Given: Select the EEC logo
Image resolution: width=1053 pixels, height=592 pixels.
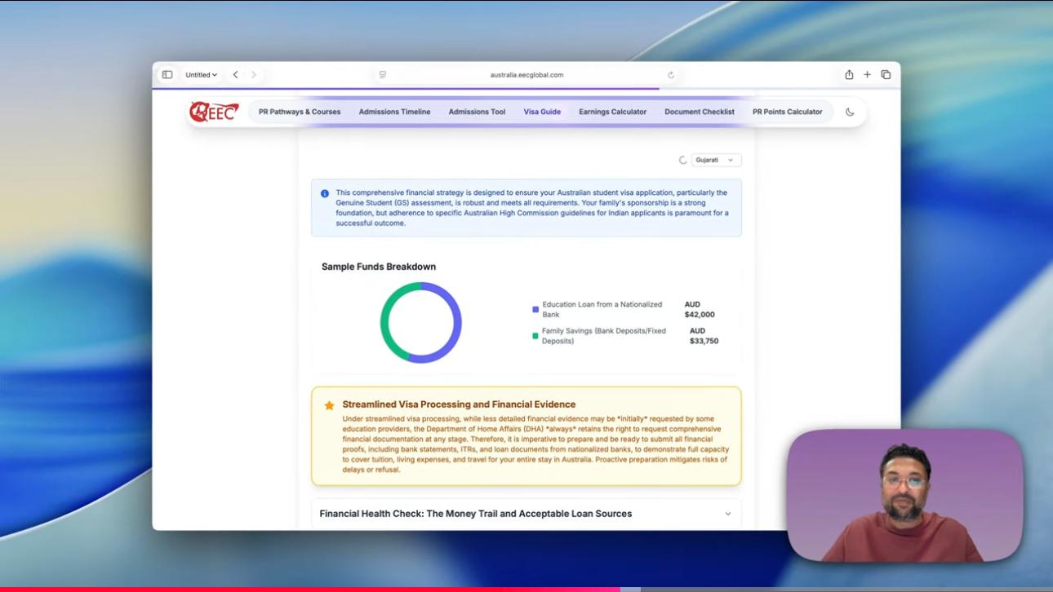Looking at the screenshot, I should coord(212,111).
